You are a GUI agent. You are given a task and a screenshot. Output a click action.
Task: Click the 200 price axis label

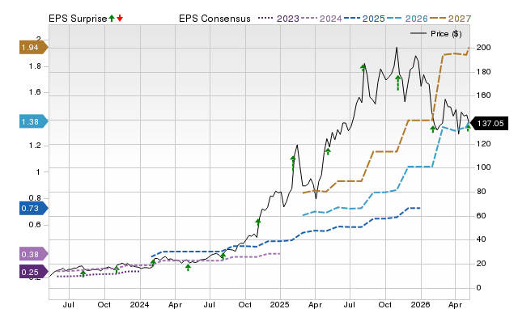click(x=484, y=48)
